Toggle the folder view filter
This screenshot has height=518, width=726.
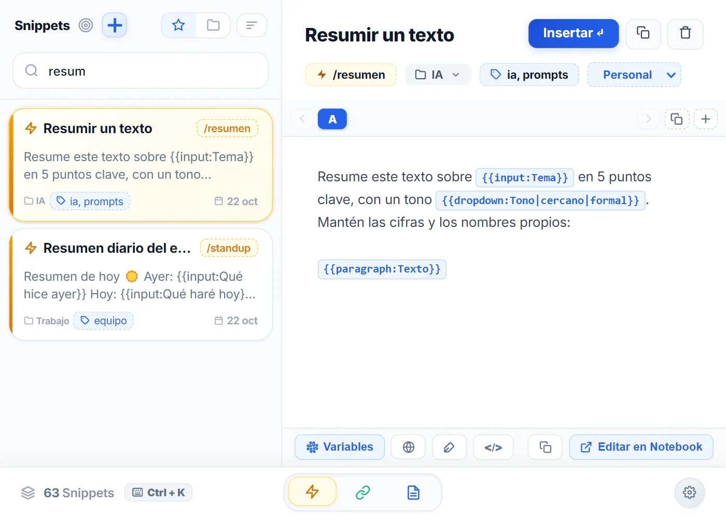[x=213, y=25]
